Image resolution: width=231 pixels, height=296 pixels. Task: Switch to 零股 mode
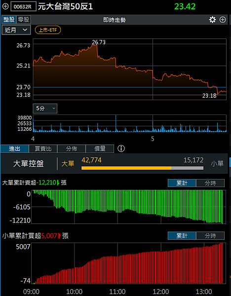24,20
